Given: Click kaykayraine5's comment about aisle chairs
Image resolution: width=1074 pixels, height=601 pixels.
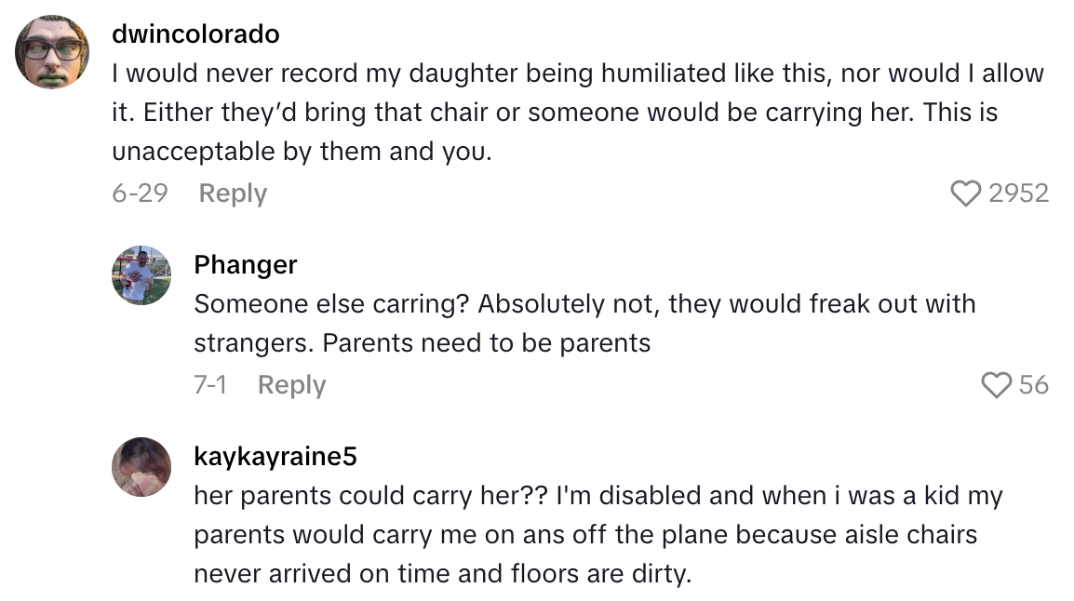Looking at the screenshot, I should [577, 534].
